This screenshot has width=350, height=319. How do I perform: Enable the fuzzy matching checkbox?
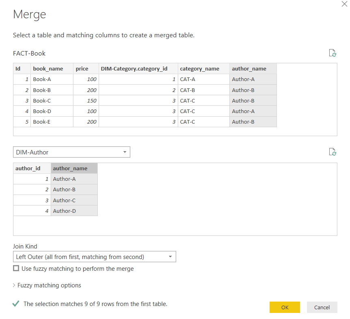(16, 268)
